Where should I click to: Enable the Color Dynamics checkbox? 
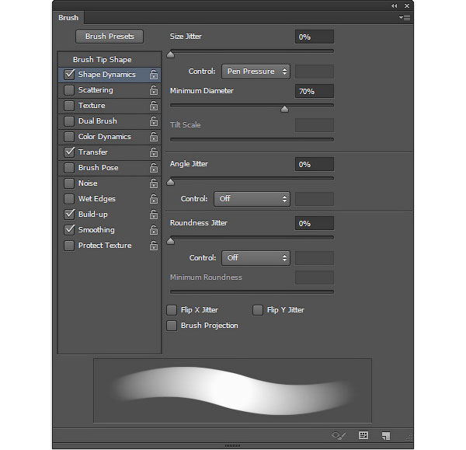(69, 137)
